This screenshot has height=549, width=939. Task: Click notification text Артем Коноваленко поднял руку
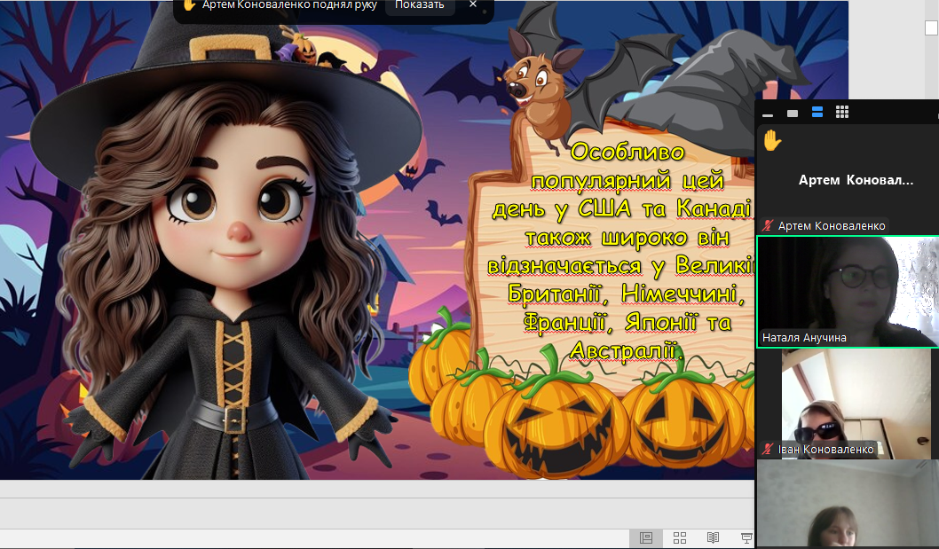point(290,4)
